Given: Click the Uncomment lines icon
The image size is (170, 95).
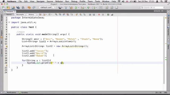Looking at the screenshot, I should pos(112,15).
